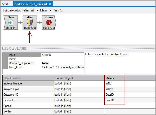
Task: Click Source Object cell for Invoice Number
Action: (x=79, y=83)
